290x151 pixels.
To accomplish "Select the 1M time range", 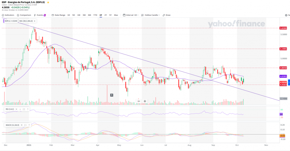I will 79,15.
